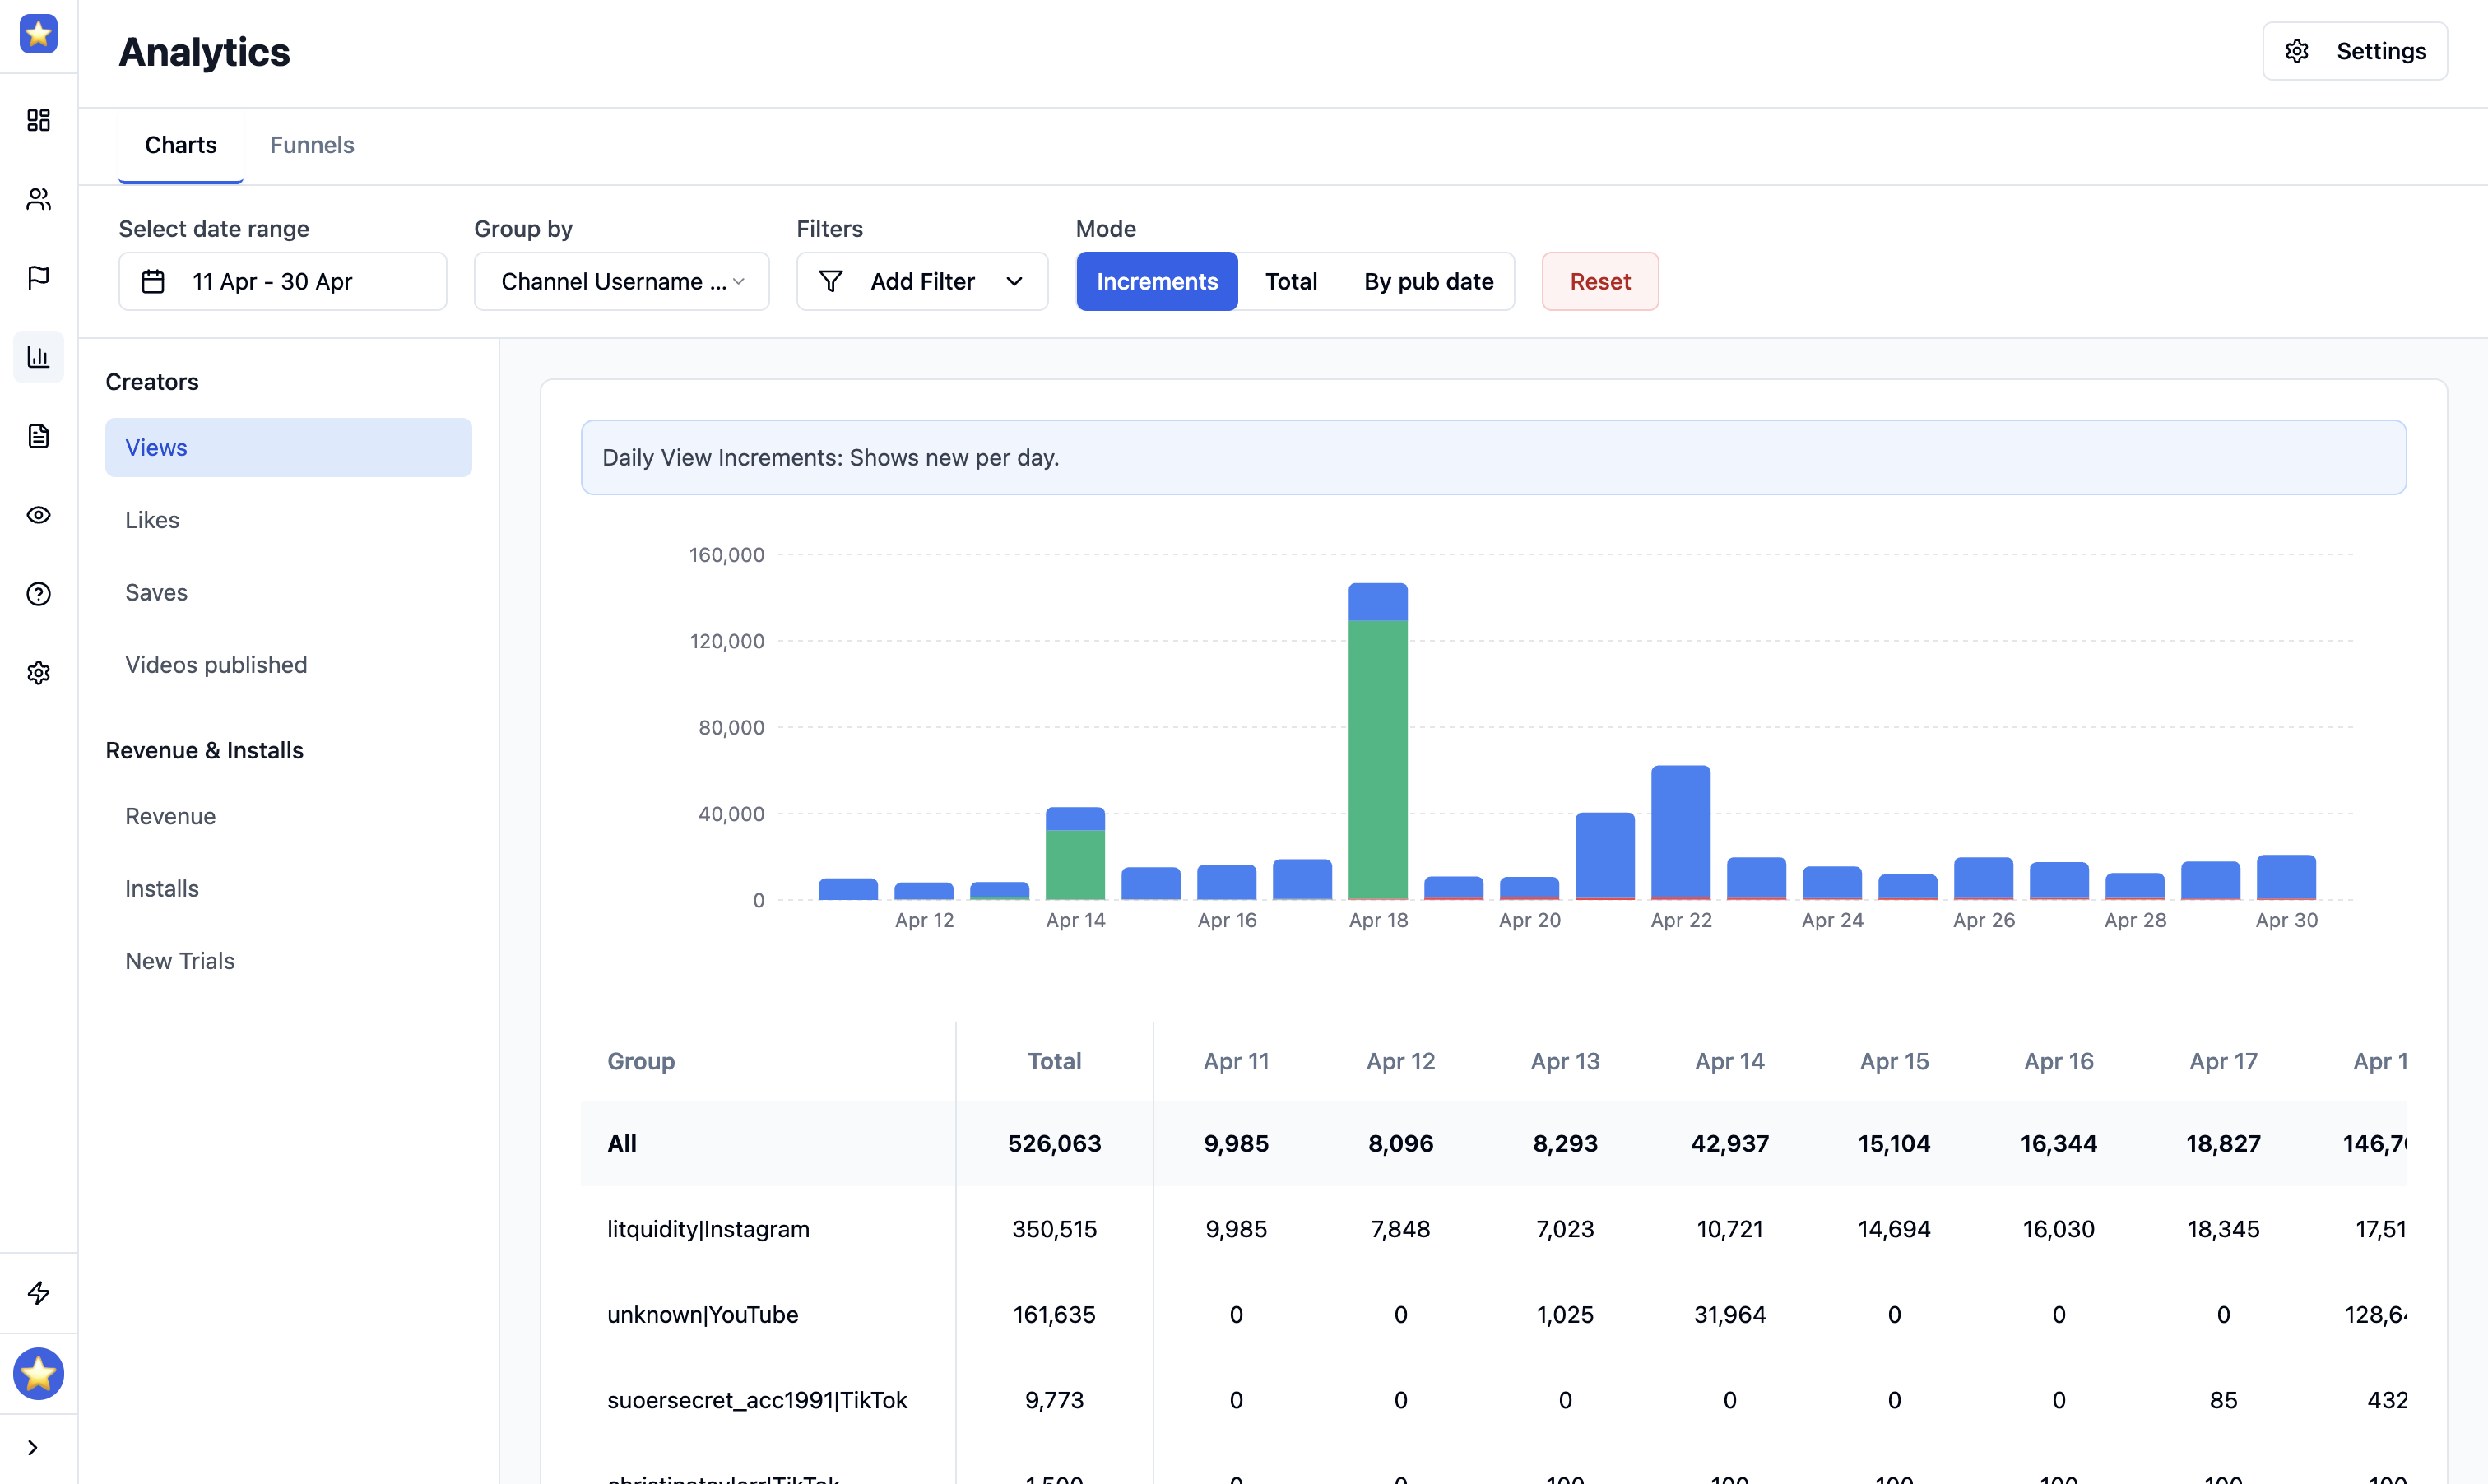
Task: Select Likes in Creators menu
Action: pos(289,520)
